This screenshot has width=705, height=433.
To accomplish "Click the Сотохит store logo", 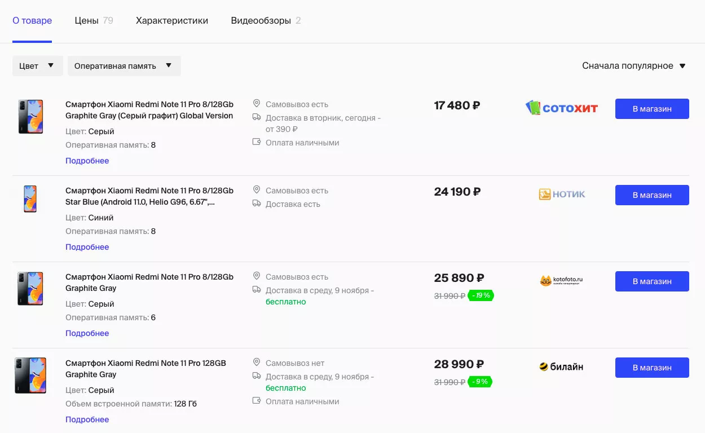I will pos(562,108).
